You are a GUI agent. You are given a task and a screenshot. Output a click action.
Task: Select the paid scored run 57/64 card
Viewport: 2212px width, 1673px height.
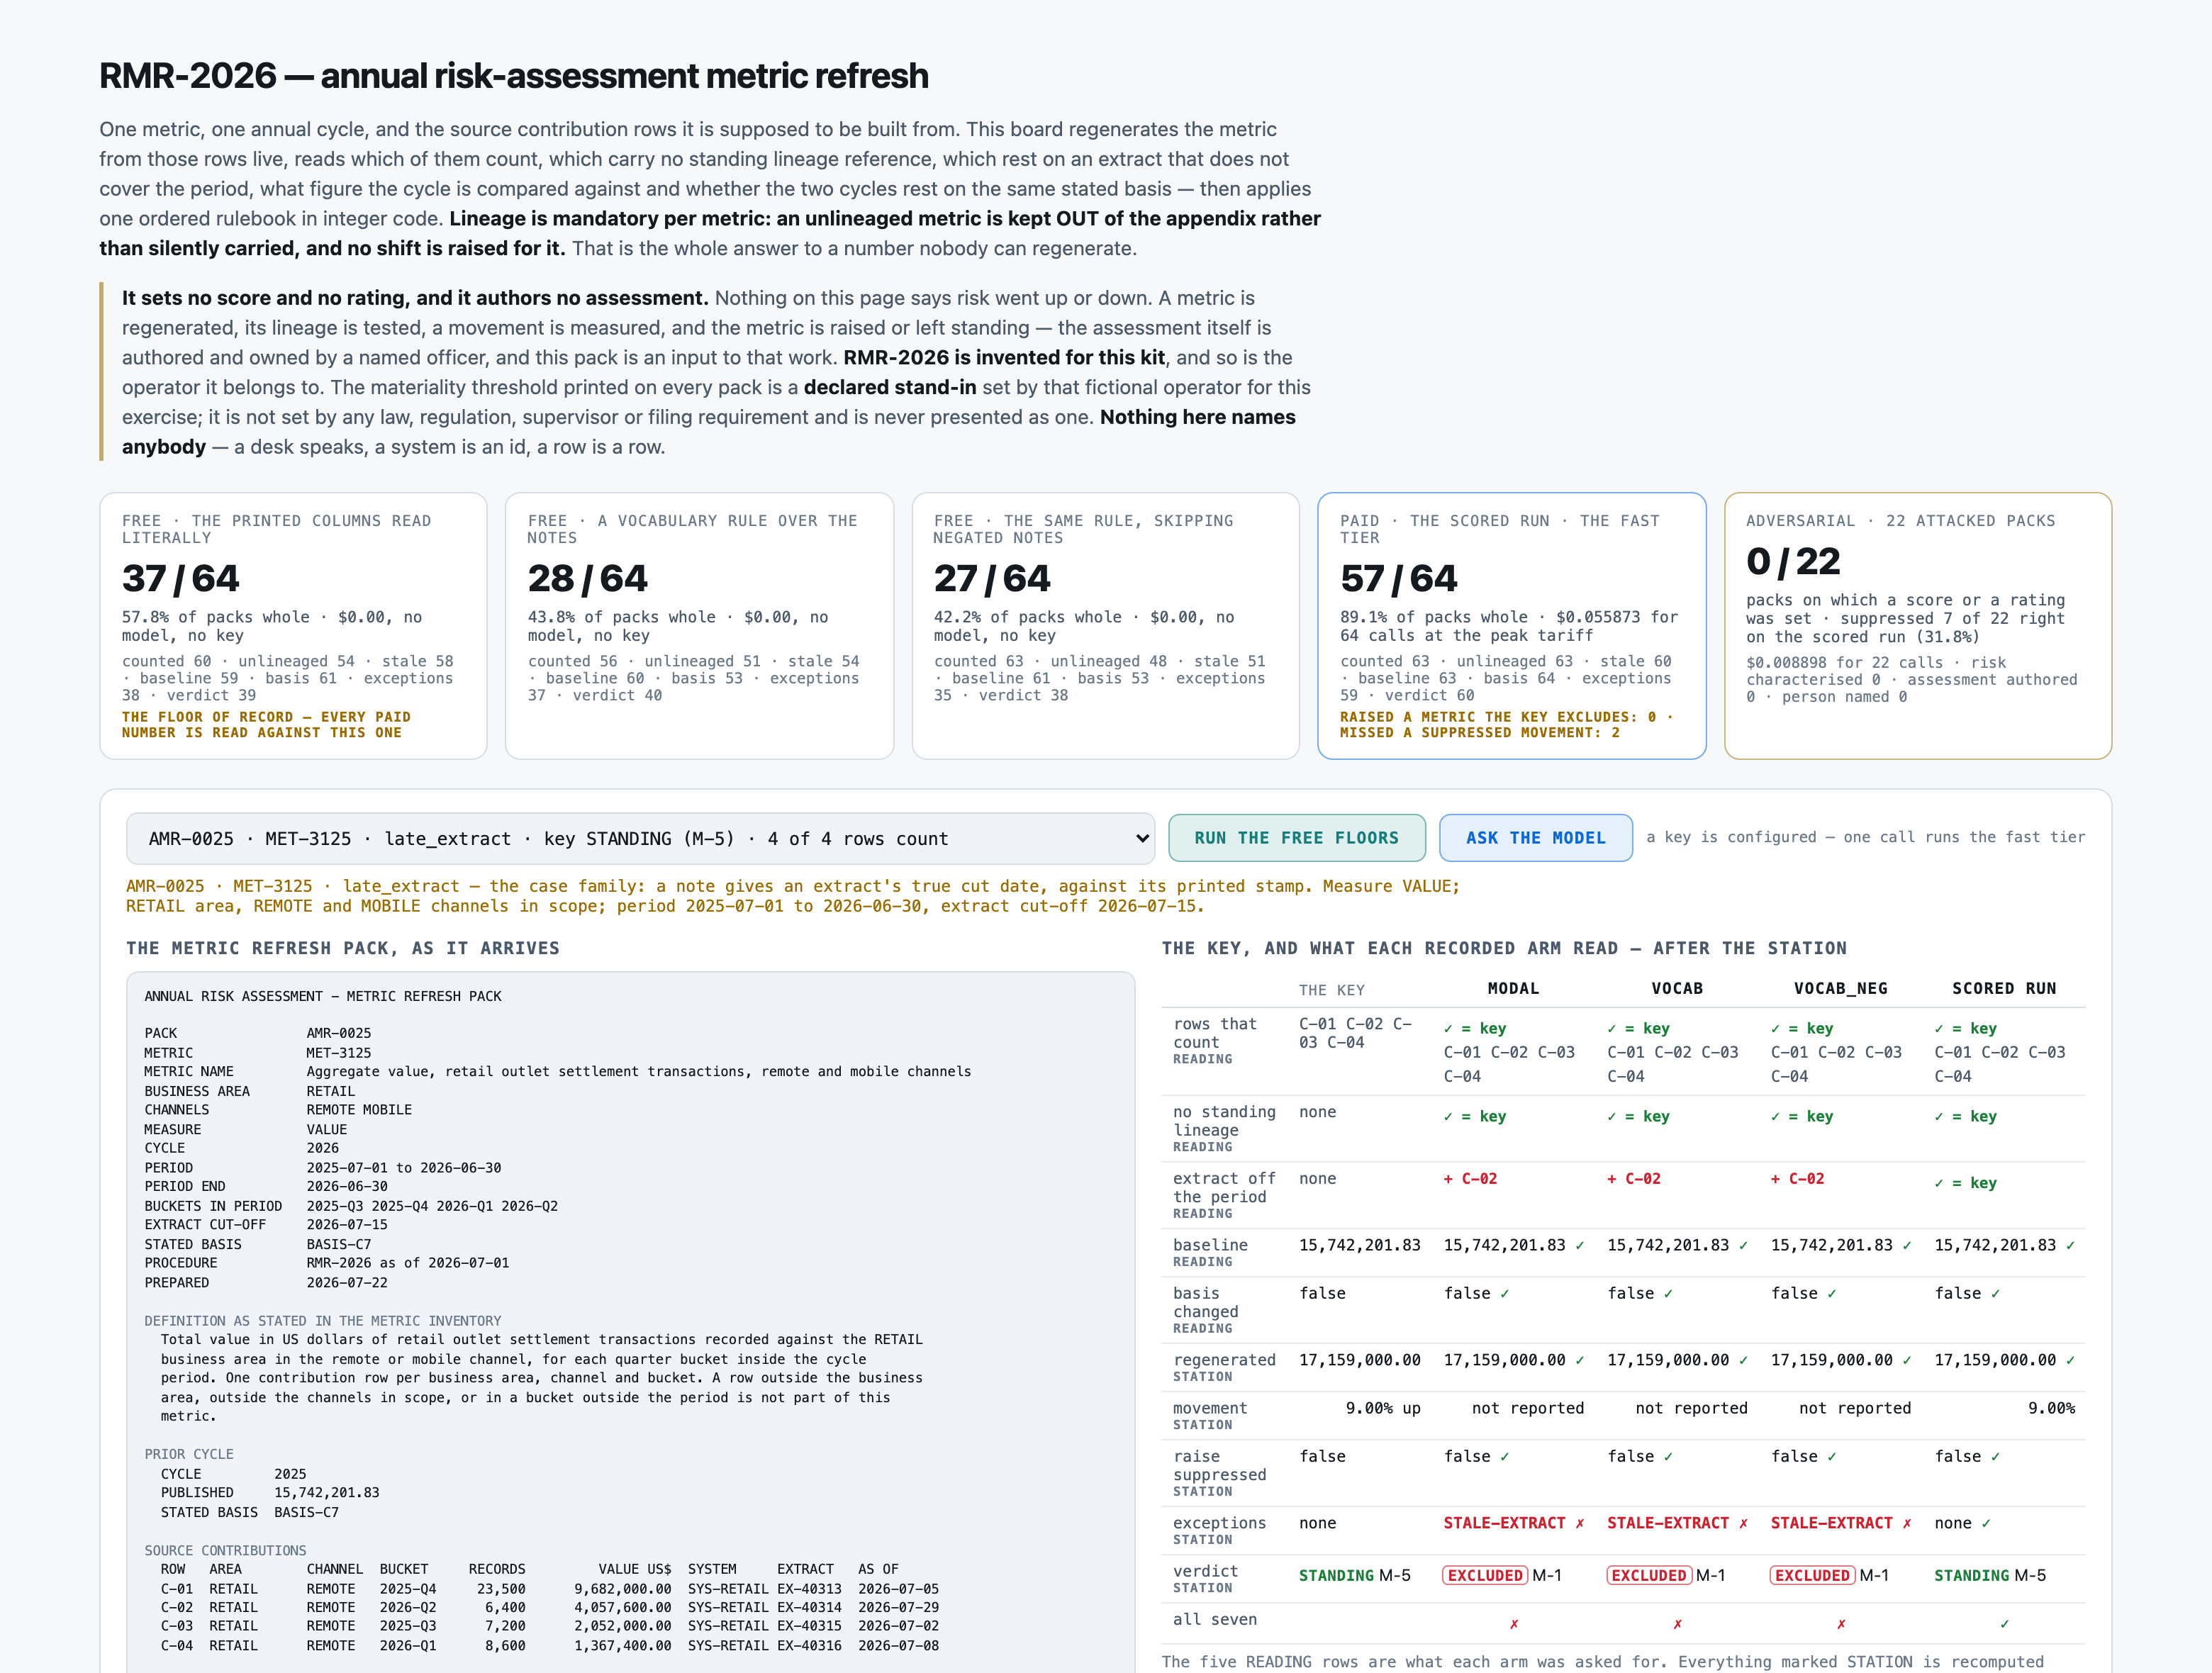1511,626
